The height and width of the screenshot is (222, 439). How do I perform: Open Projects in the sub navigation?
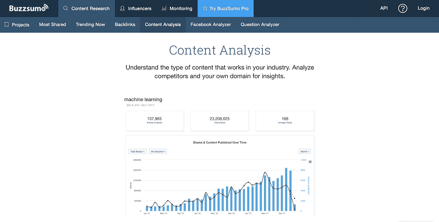pos(17,25)
